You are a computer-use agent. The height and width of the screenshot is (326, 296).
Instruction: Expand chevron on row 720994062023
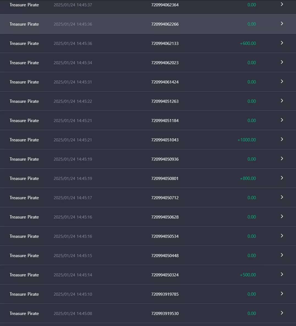tap(282, 62)
